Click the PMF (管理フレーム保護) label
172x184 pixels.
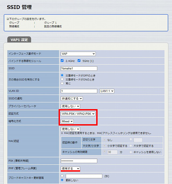click(23, 168)
